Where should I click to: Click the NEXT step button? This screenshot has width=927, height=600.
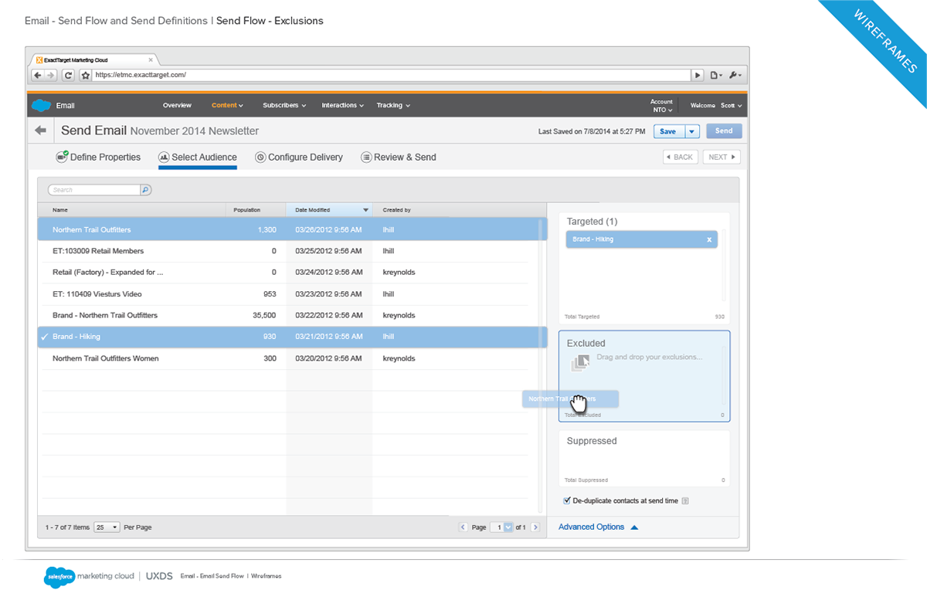coord(722,158)
